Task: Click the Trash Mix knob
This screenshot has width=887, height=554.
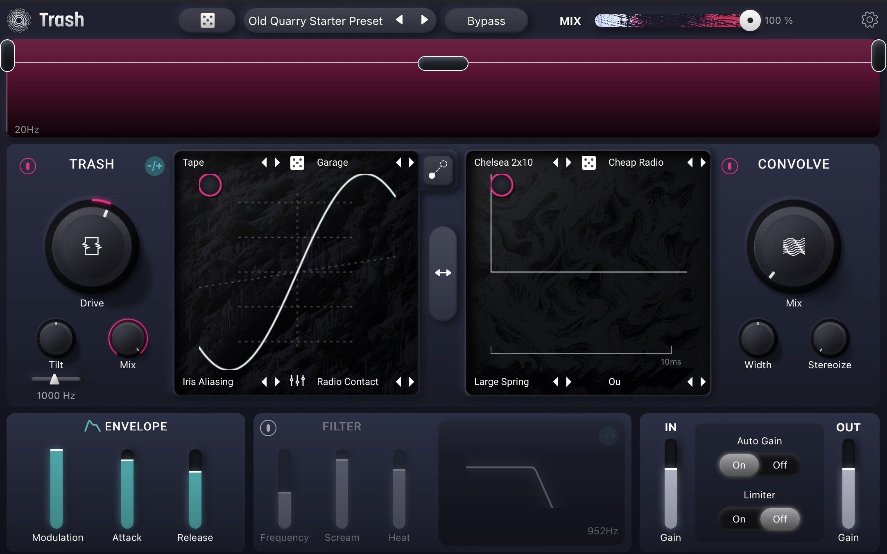Action: tap(128, 338)
